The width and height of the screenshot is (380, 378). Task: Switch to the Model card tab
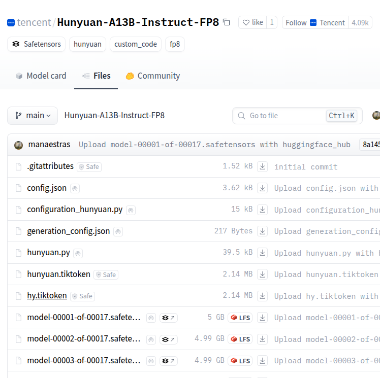click(x=41, y=76)
